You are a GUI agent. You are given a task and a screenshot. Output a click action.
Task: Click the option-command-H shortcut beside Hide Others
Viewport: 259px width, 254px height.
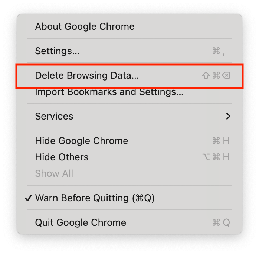pyautogui.click(x=216, y=157)
